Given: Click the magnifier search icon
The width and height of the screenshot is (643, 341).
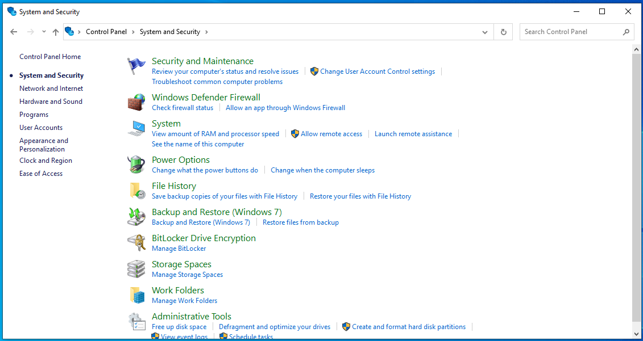Looking at the screenshot, I should tap(626, 32).
